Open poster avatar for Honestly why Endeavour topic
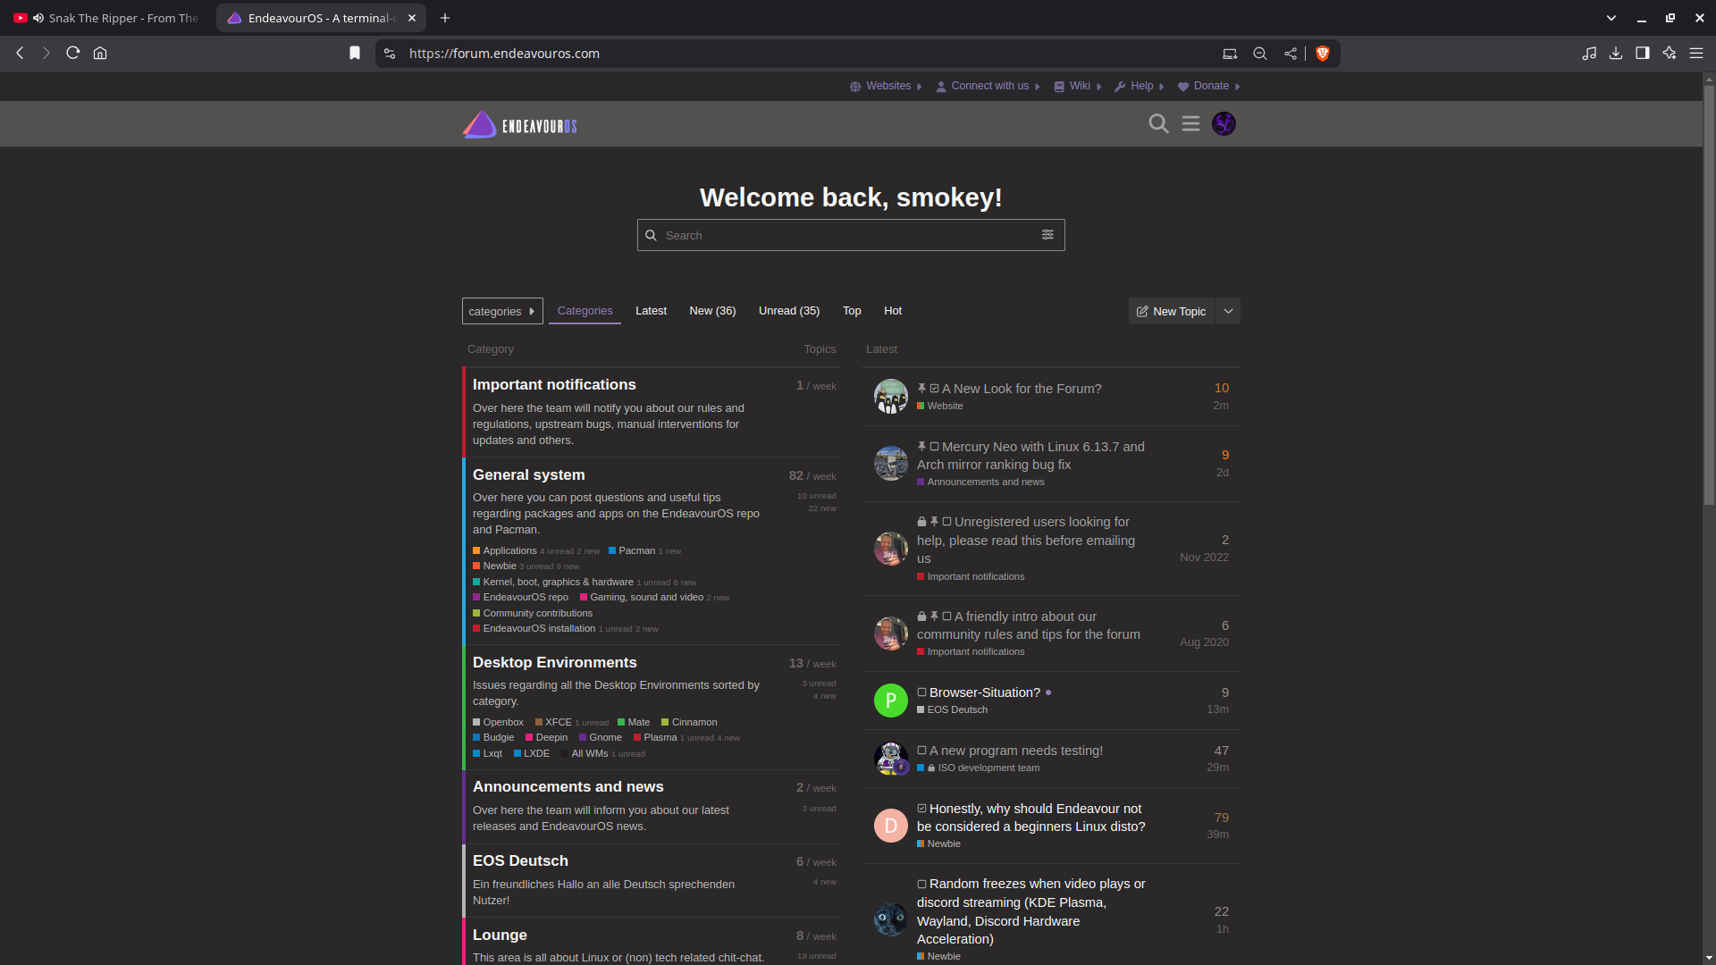Image resolution: width=1716 pixels, height=965 pixels. (891, 826)
